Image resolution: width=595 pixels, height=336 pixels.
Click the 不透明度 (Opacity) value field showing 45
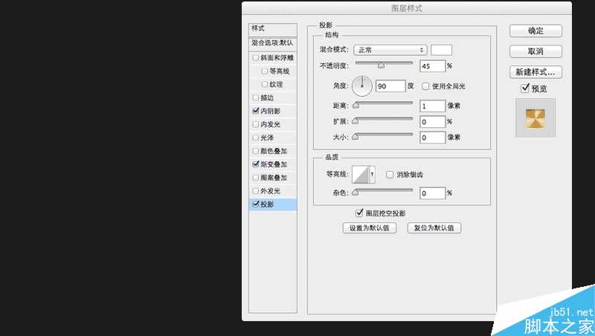tap(431, 66)
